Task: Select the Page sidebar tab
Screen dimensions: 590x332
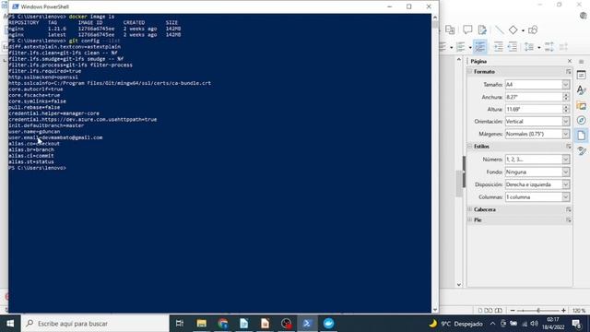Action: coord(582,136)
